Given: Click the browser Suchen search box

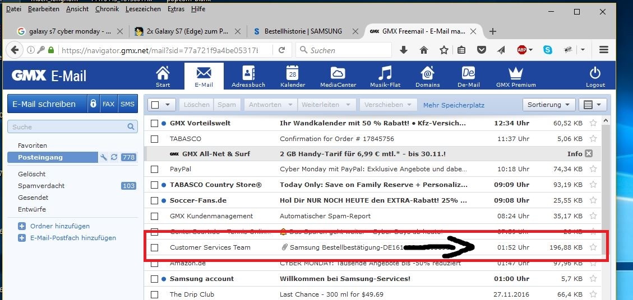Looking at the screenshot, I should point(344,50).
